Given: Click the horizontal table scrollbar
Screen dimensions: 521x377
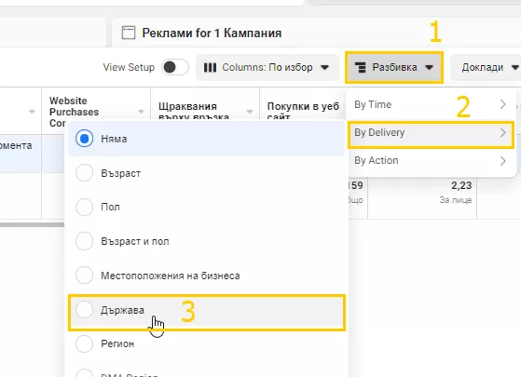Looking at the screenshot, I should point(33,224).
